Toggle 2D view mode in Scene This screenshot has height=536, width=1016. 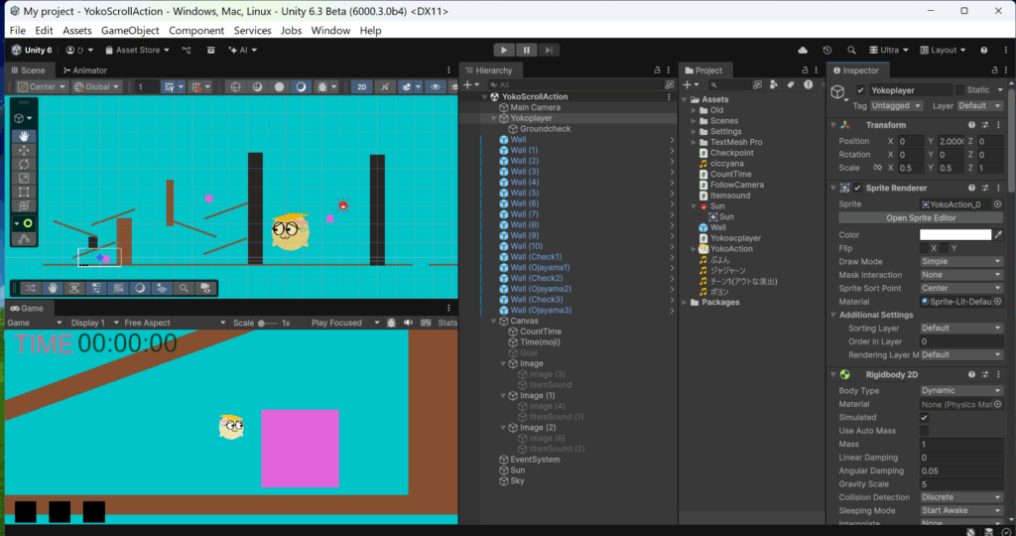[x=362, y=86]
